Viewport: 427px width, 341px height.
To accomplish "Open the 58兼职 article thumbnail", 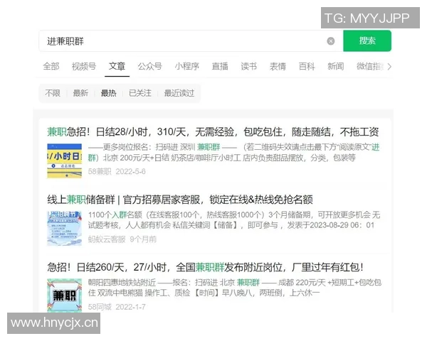I will pos(65,161).
